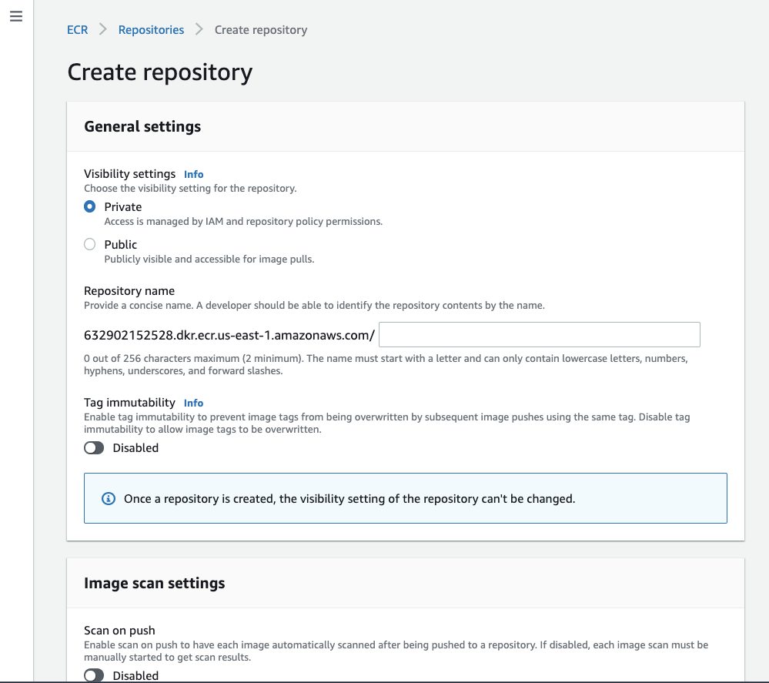
Task: Select the Private visibility option
Action: 90,206
